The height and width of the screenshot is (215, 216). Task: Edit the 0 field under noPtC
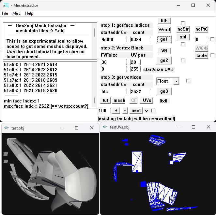click(202, 40)
